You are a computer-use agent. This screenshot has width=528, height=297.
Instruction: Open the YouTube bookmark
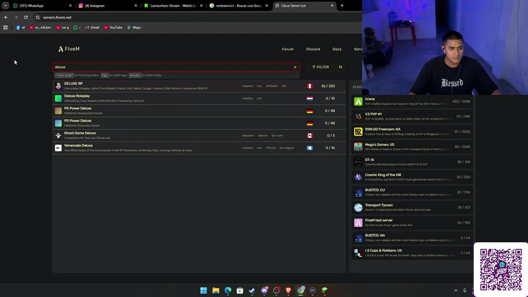click(113, 28)
